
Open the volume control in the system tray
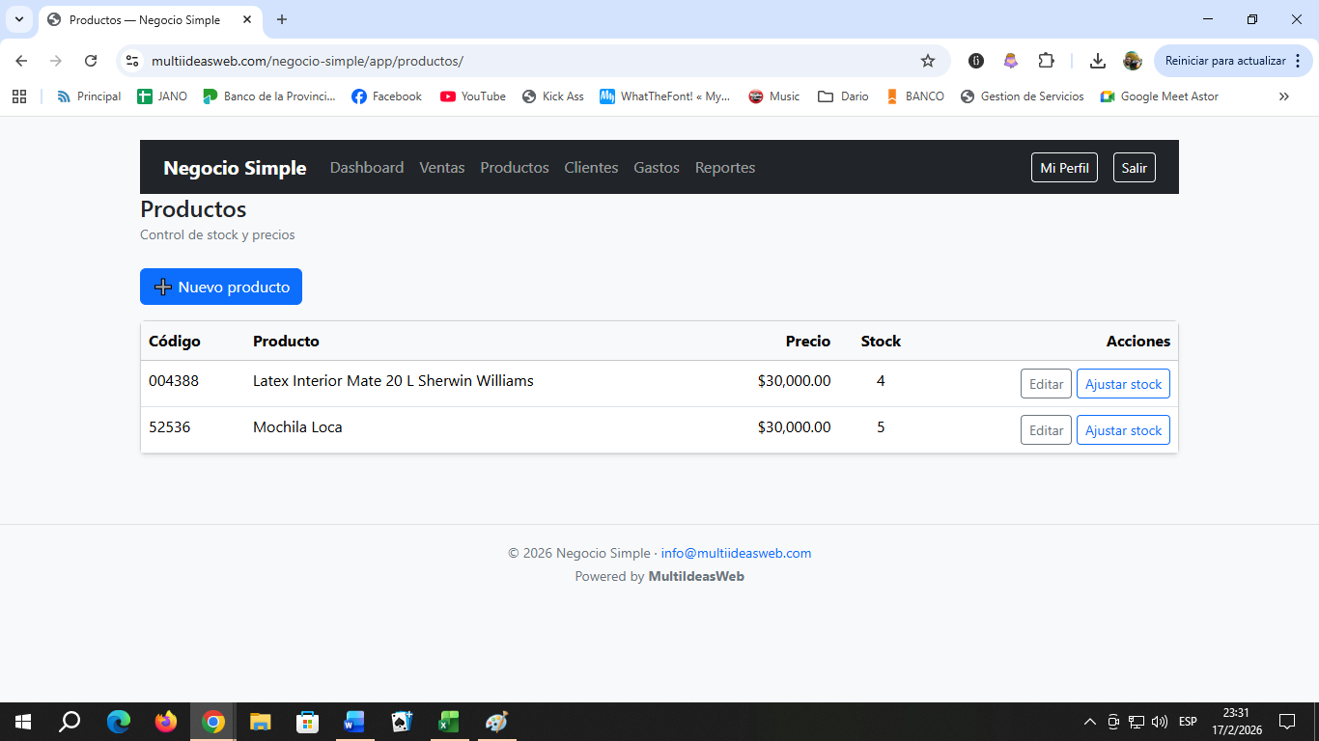pos(1159,721)
